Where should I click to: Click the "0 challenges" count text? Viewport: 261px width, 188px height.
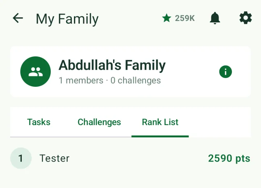(136, 81)
